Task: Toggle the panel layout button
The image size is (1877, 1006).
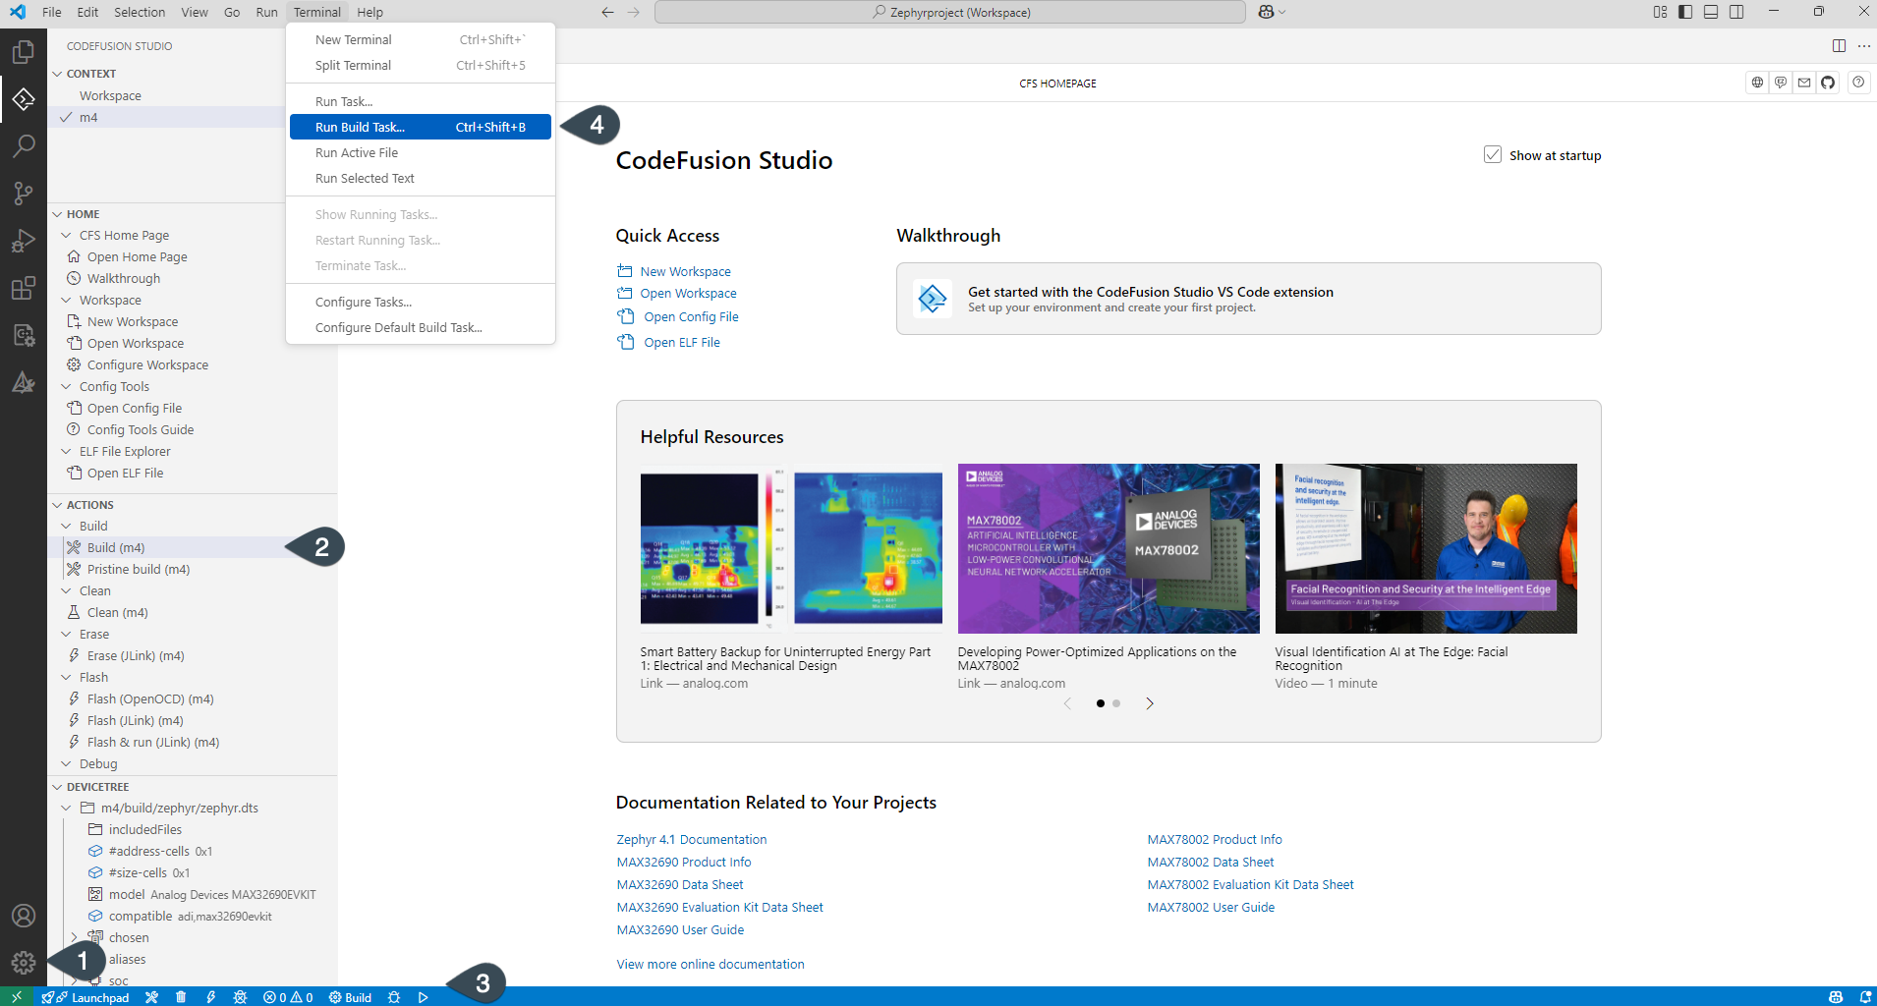Action: [x=1711, y=12]
